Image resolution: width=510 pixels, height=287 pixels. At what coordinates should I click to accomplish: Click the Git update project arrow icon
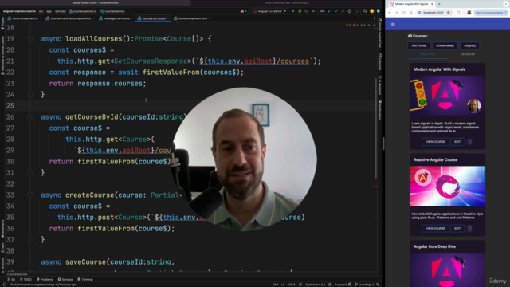(329, 11)
